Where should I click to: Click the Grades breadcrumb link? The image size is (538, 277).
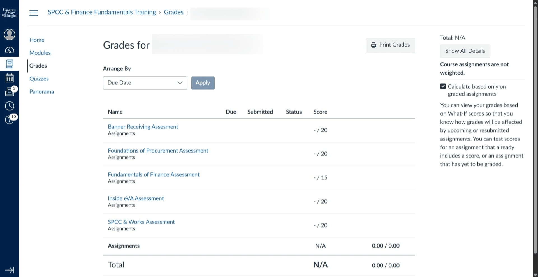(173, 12)
